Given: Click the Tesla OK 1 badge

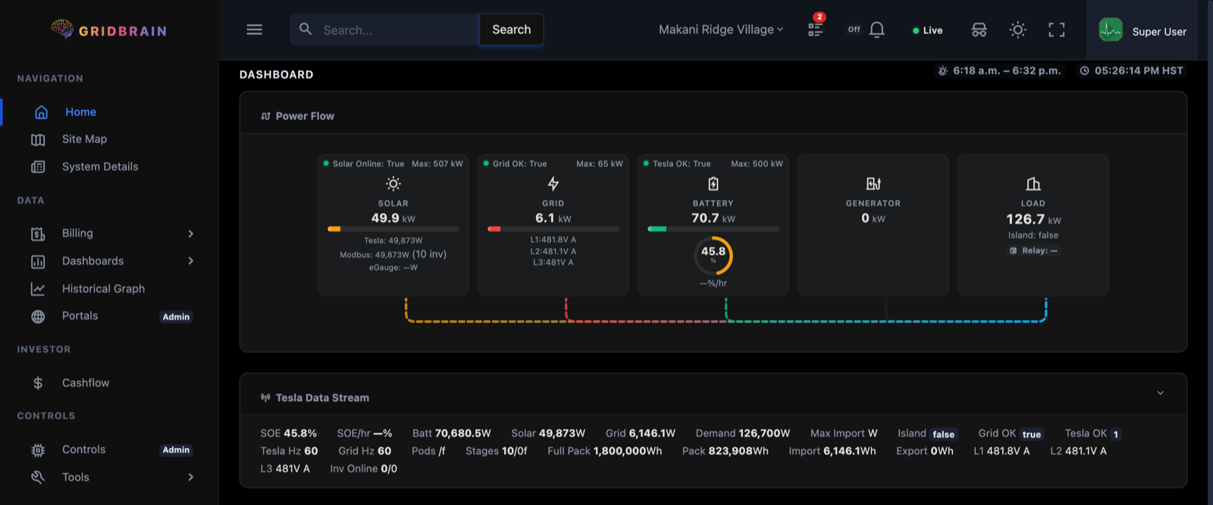Looking at the screenshot, I should (1116, 434).
